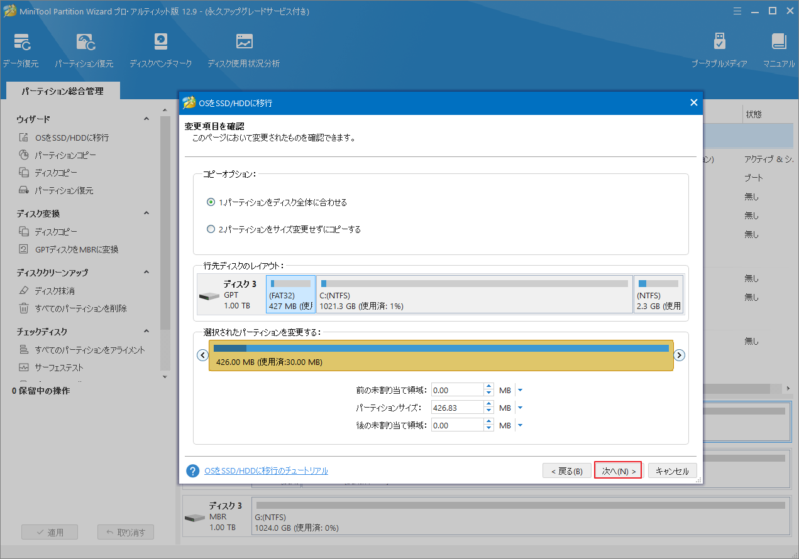Select NTFS 2.3 GB partition block
Image resolution: width=799 pixels, height=559 pixels.
point(658,294)
